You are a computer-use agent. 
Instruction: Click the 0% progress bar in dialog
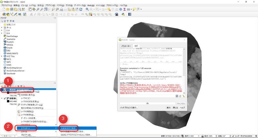point(147,103)
